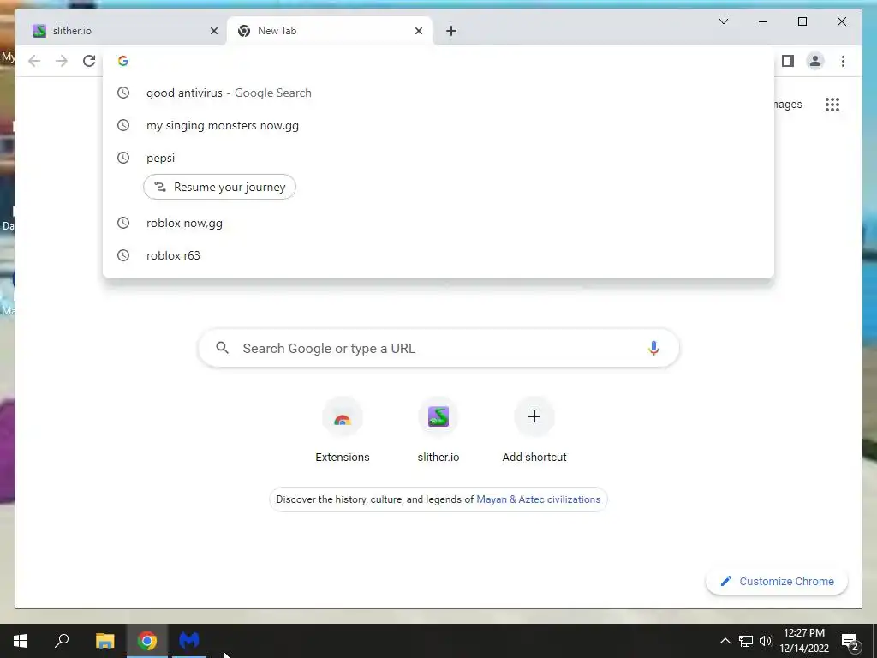
Task: Reload the current page
Action: [89, 61]
